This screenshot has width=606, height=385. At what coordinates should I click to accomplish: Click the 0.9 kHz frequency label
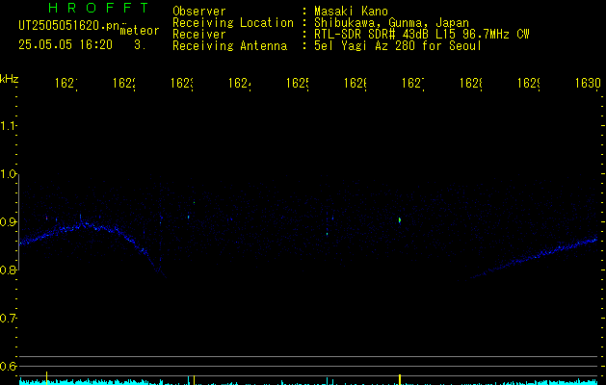(8, 222)
